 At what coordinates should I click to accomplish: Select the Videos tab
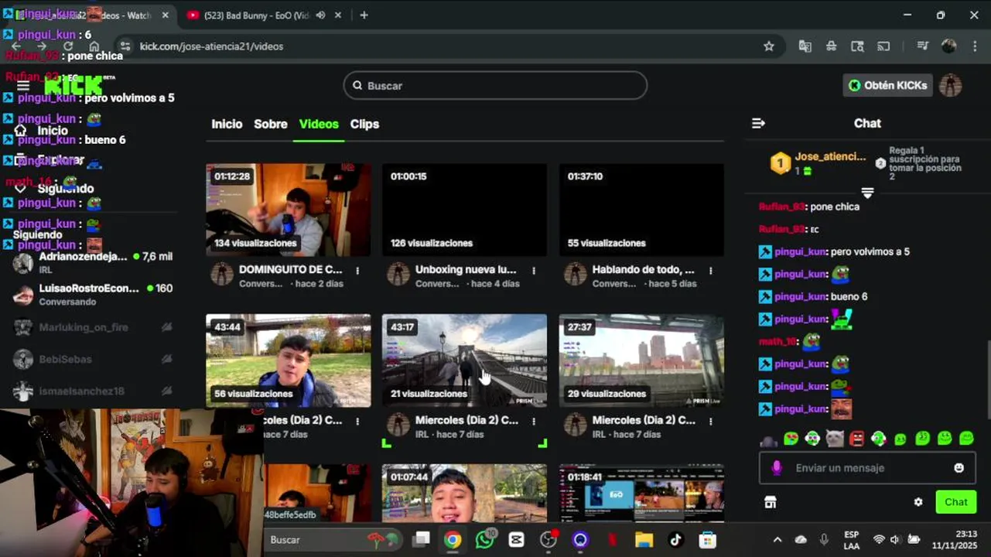click(x=319, y=124)
